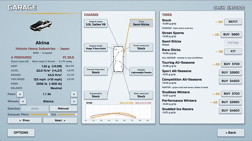
Task: Buy Street Sports tires for $800
Action: 231,34
